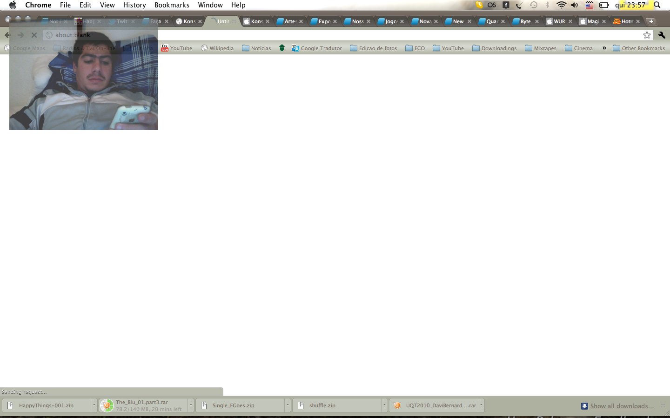Close the Arte tab
Viewport: 670px width, 418px height.
pyautogui.click(x=301, y=21)
